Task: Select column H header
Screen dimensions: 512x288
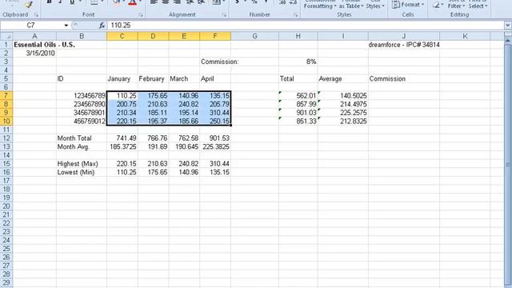Action: [298, 36]
